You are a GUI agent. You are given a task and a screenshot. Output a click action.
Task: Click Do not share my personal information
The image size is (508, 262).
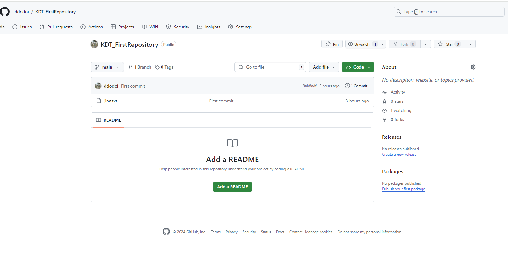pyautogui.click(x=369, y=232)
